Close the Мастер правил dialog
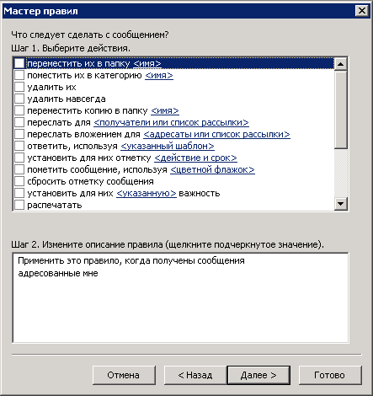 (362, 11)
